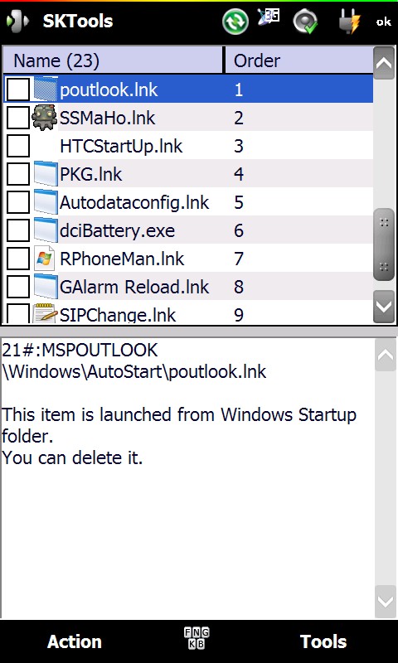Open the Action menu

tap(75, 641)
